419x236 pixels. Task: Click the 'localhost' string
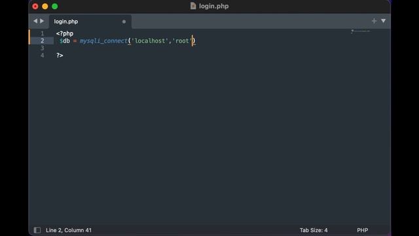150,41
